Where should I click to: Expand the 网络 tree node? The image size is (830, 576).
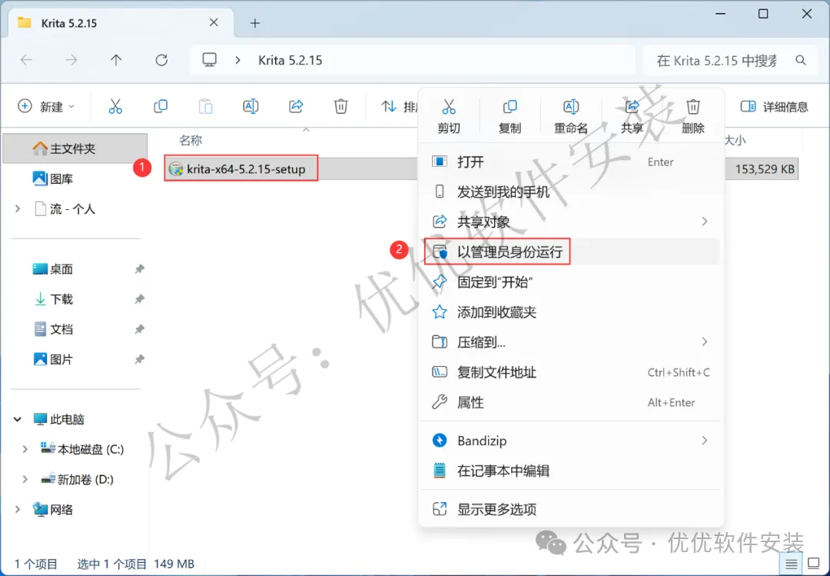tap(18, 509)
